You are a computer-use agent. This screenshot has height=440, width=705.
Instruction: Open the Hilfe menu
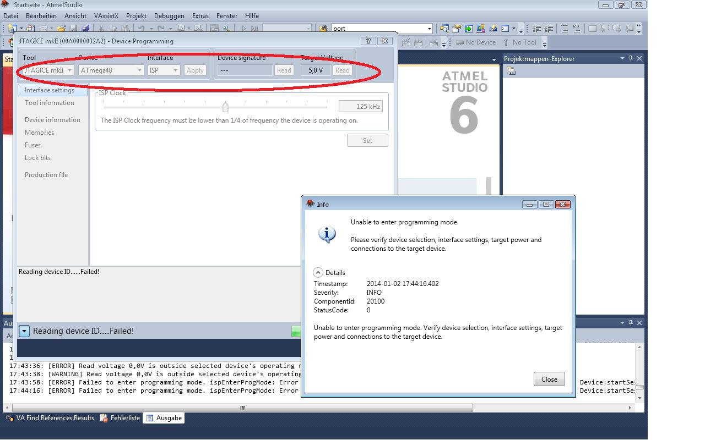[x=252, y=16]
